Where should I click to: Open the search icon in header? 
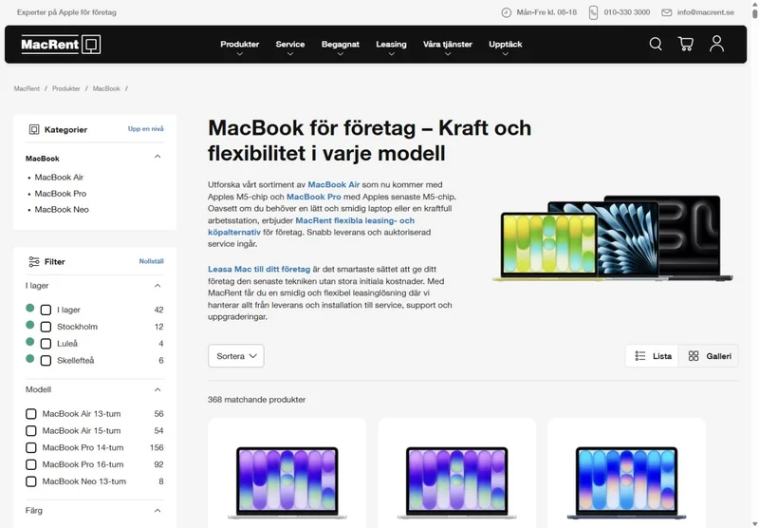[656, 44]
